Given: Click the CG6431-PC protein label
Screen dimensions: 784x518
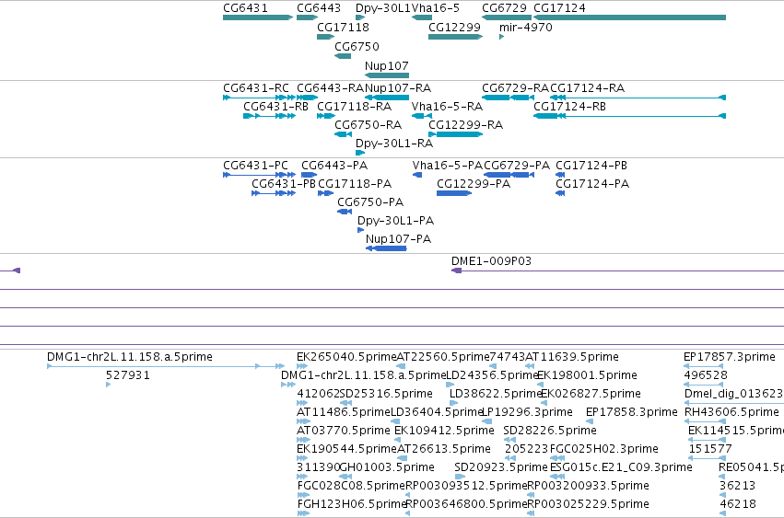Looking at the screenshot, I should tap(255, 166).
